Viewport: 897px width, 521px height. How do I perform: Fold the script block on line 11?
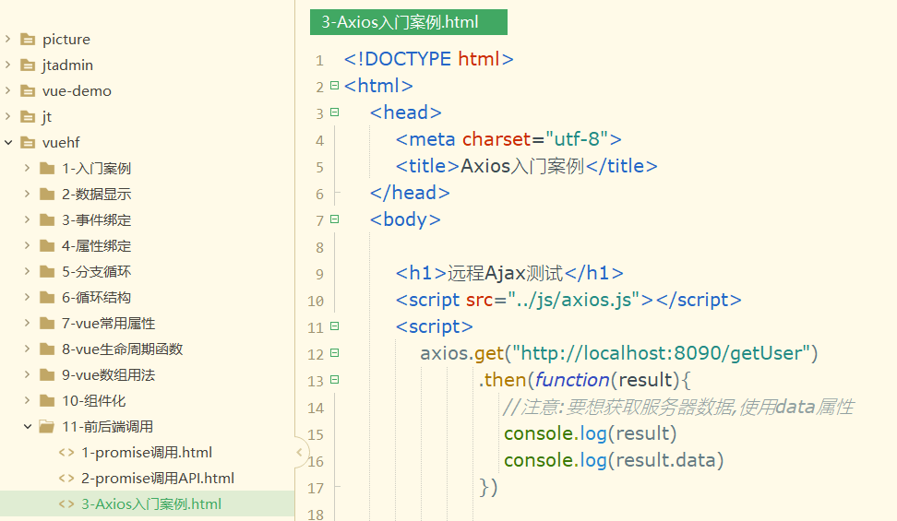pyautogui.click(x=335, y=326)
